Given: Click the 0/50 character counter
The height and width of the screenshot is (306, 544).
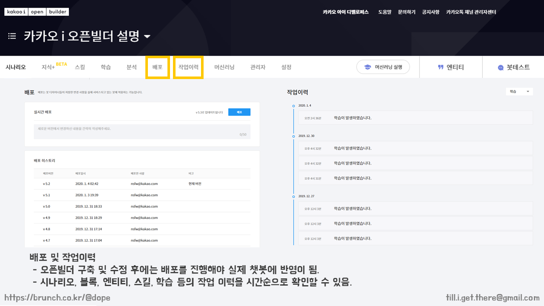Looking at the screenshot, I should 243,134.
